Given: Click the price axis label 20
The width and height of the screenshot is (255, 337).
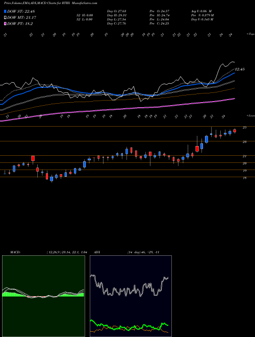Looking at the screenshot, I should tap(244, 163).
